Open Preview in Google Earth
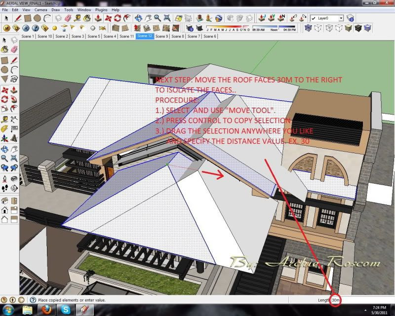Viewport: 395px width, 316px height. (x=219, y=18)
